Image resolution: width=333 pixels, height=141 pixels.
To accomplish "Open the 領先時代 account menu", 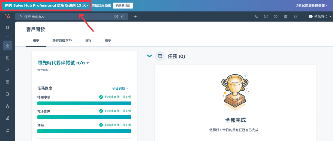I will [320, 17].
